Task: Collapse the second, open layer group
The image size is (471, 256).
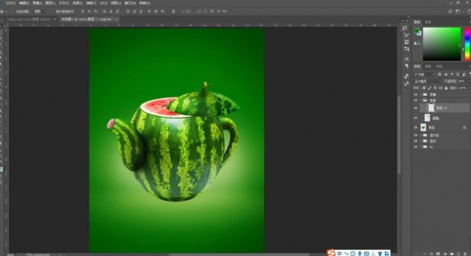Action: 421,100
